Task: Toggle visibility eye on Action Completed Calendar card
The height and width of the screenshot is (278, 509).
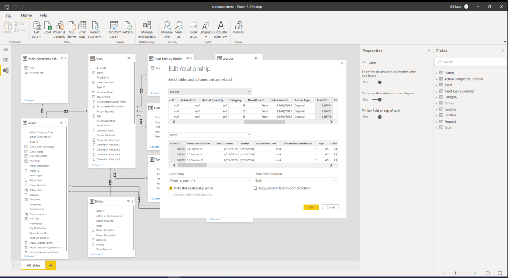Action: 61,58
